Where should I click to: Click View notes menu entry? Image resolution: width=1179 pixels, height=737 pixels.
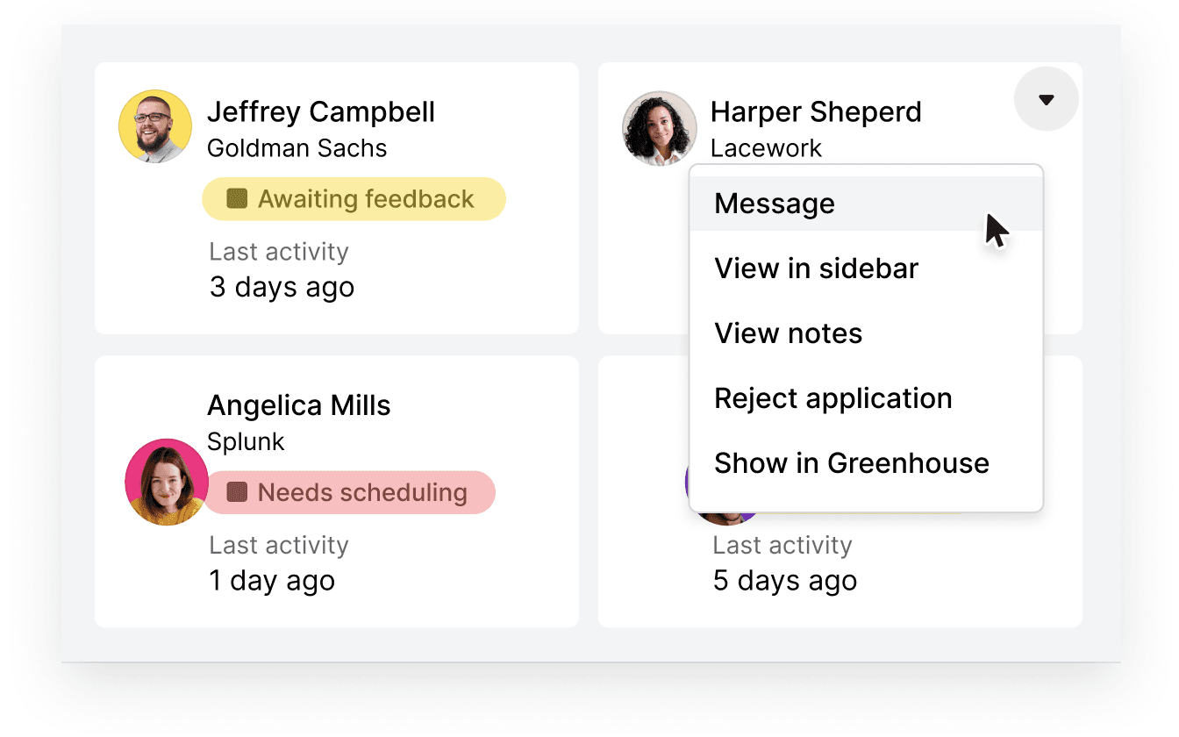(787, 333)
